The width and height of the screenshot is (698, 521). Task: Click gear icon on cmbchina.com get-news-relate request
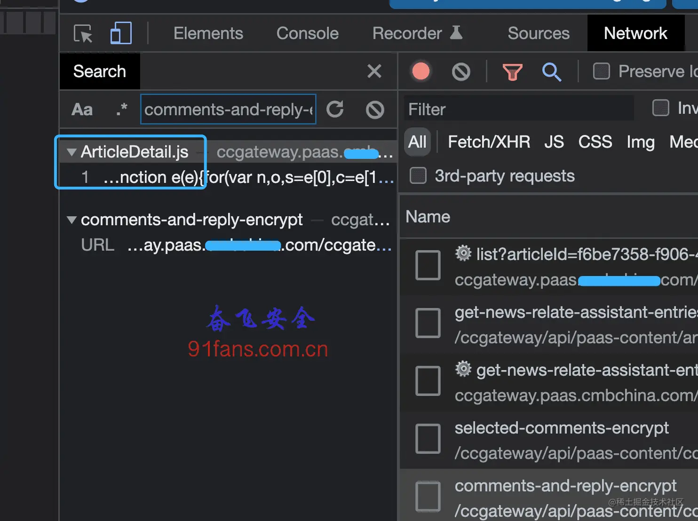463,369
